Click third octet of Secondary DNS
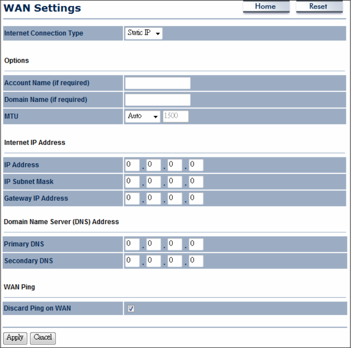Screen dimensions: 351x348 coord(175,261)
